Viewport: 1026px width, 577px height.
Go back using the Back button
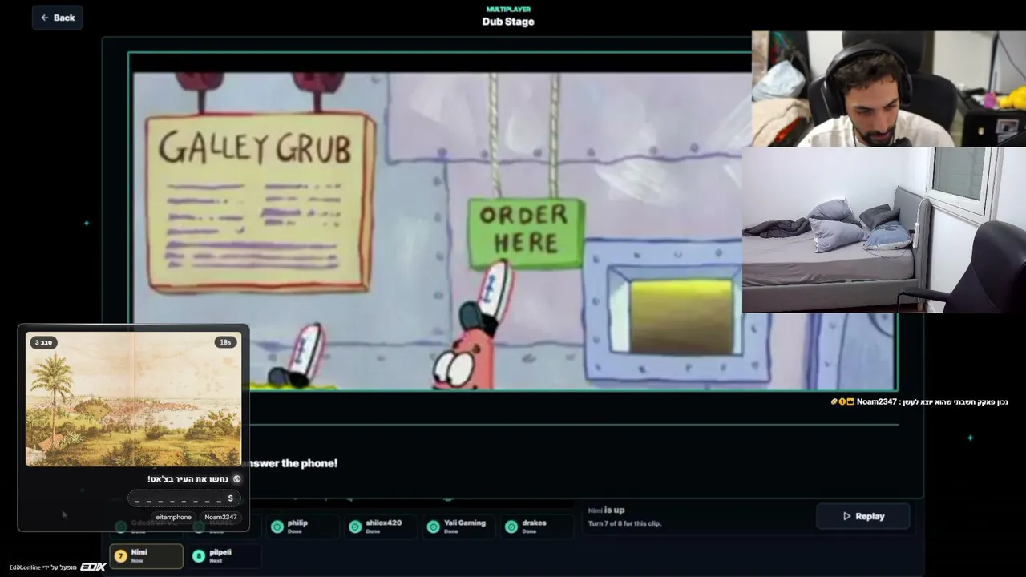[57, 18]
